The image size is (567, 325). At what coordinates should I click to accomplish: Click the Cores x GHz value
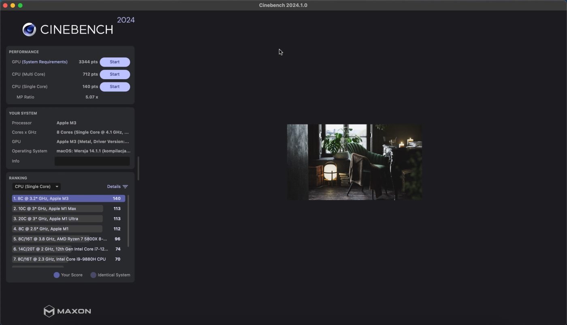coord(93,132)
